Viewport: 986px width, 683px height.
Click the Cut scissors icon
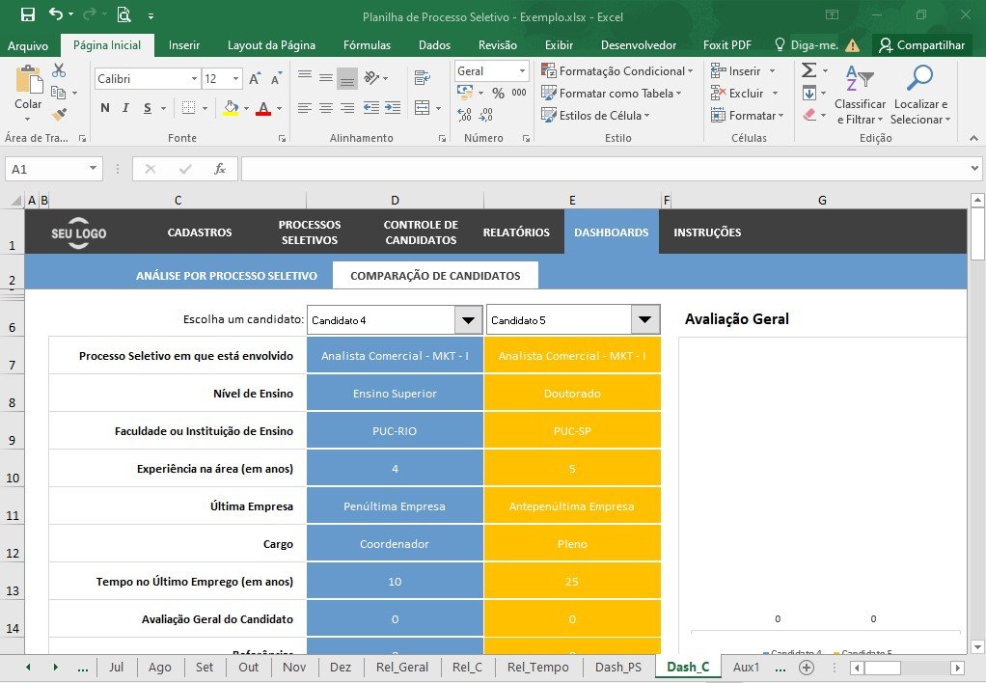[59, 70]
